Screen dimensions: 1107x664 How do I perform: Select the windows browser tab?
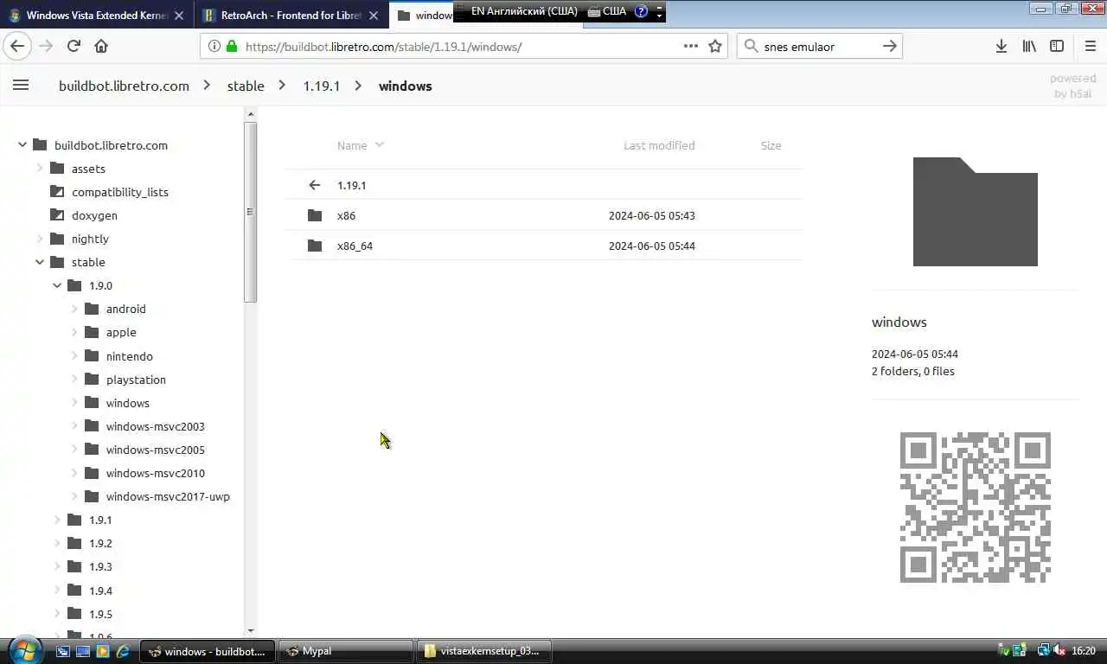(x=422, y=15)
